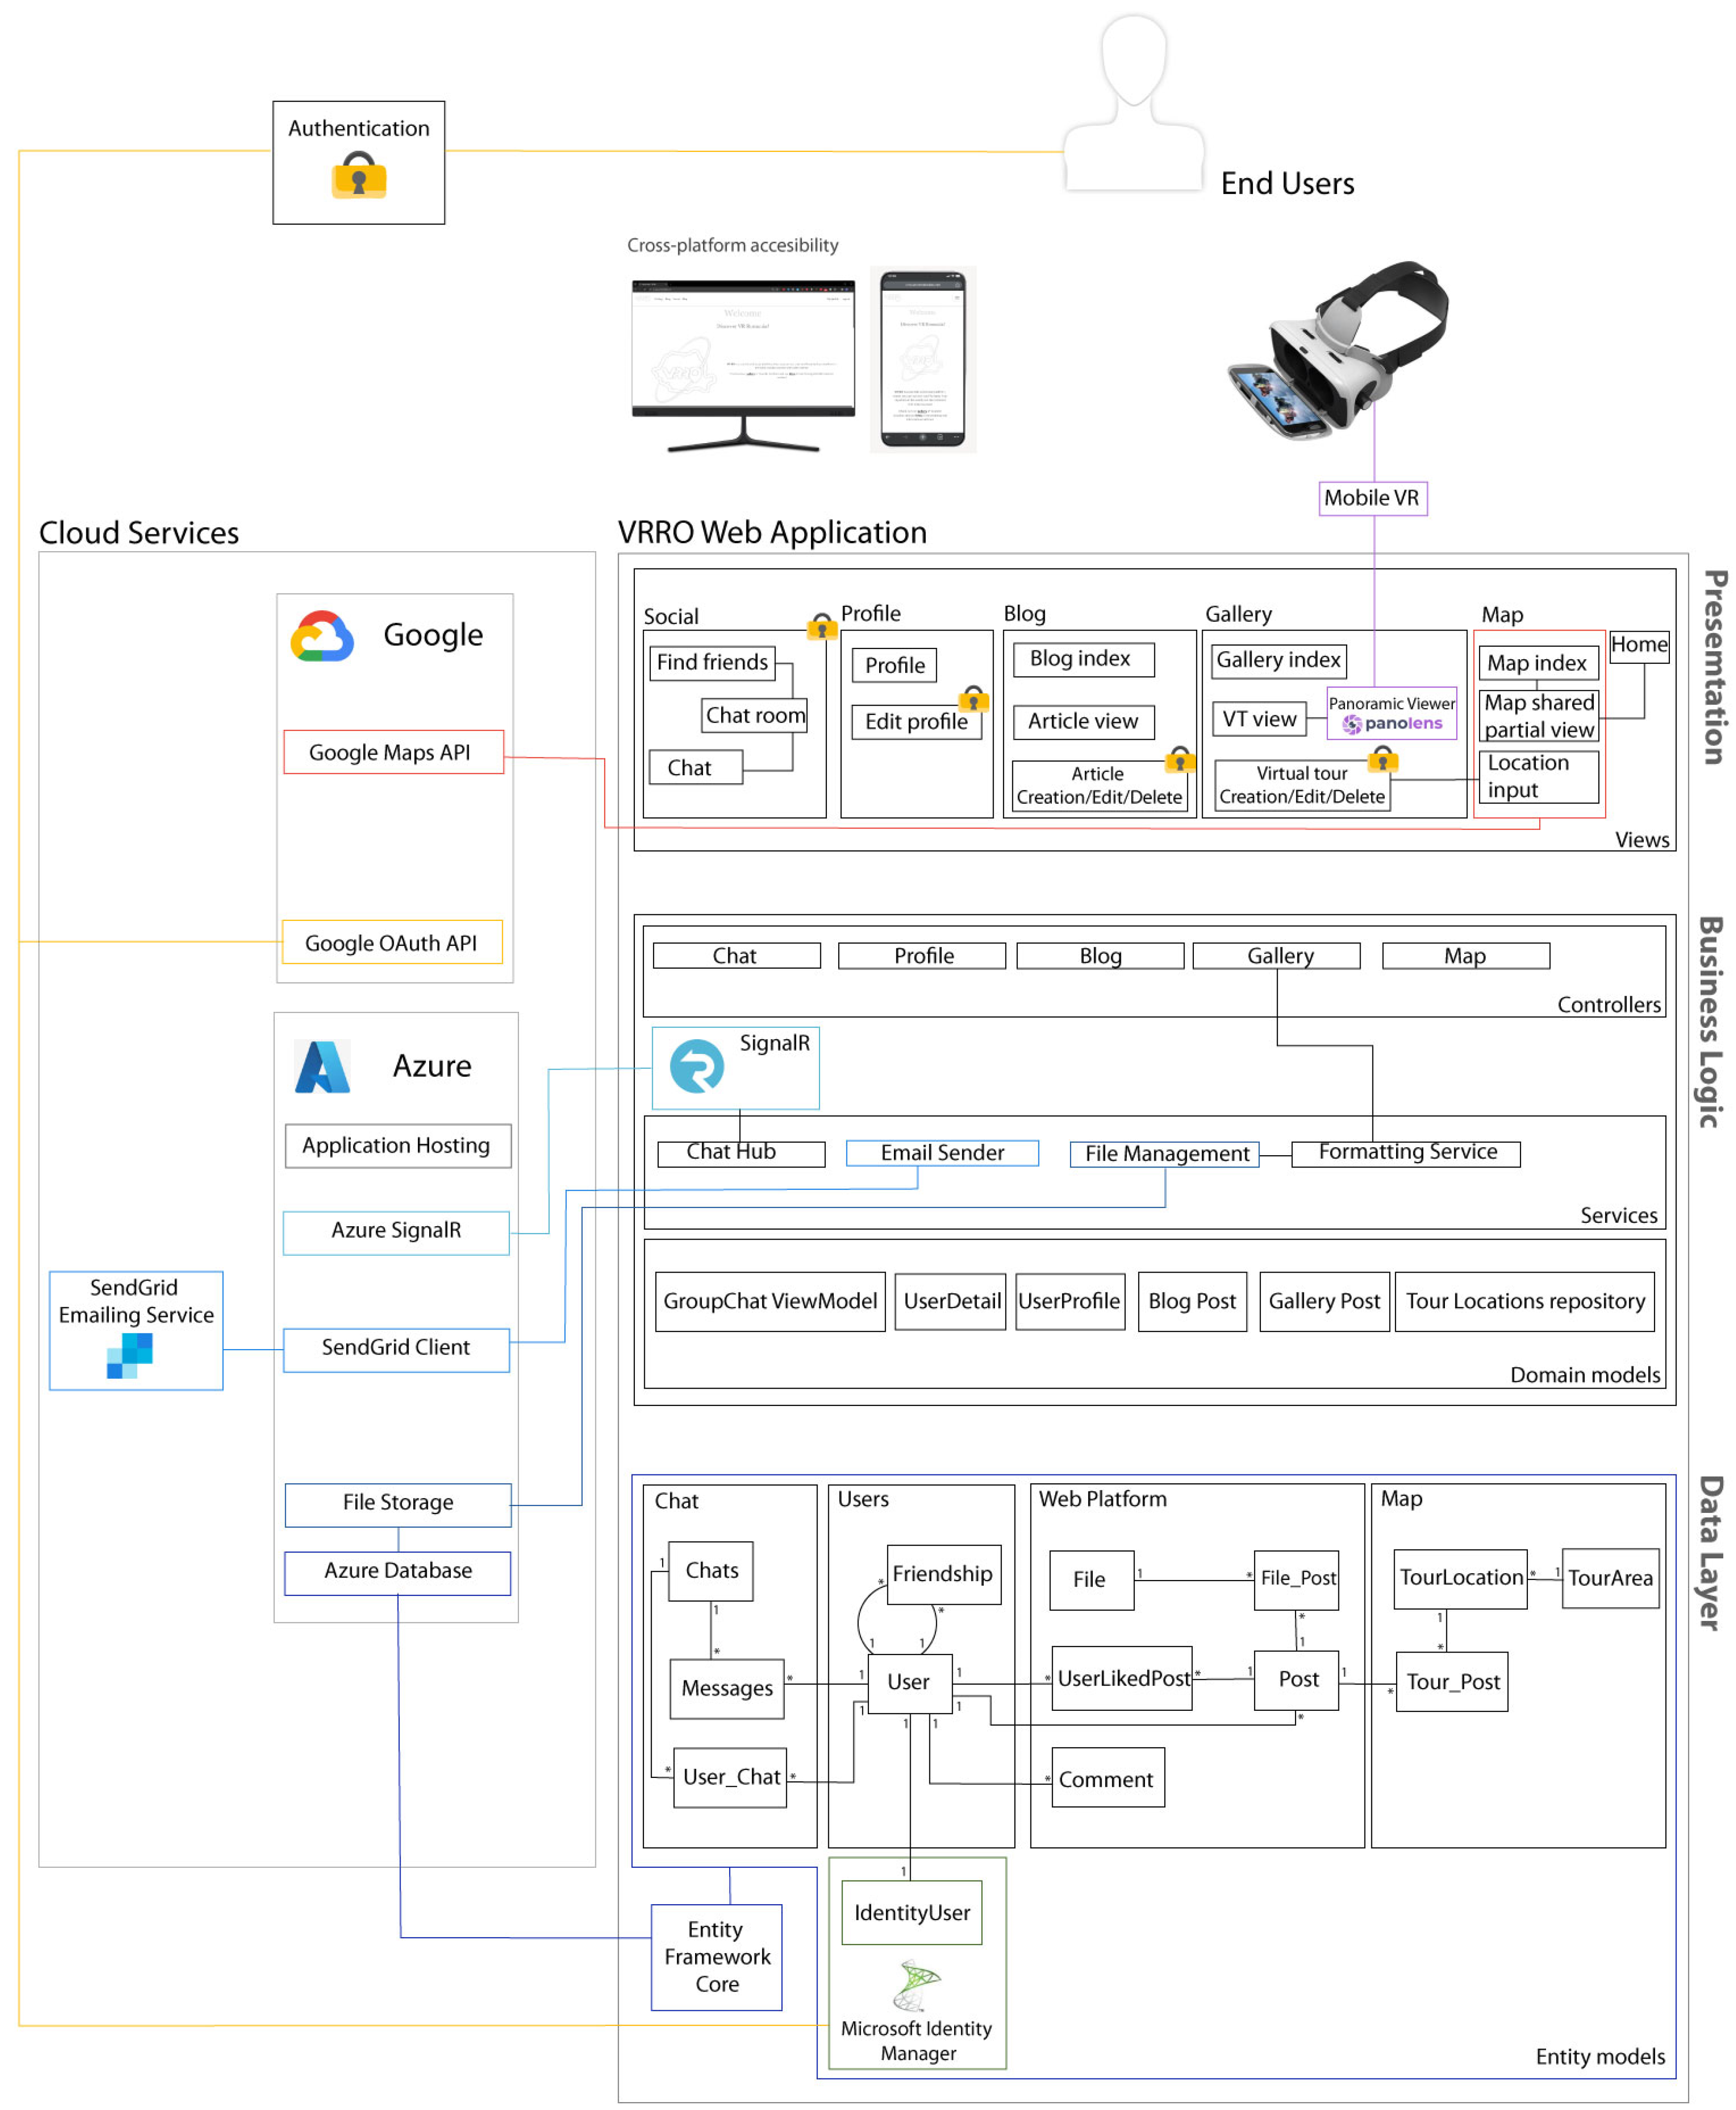The width and height of the screenshot is (1736, 2110).
Task: Click the Panoramic Viewer panolens box
Action: [x=1391, y=713]
